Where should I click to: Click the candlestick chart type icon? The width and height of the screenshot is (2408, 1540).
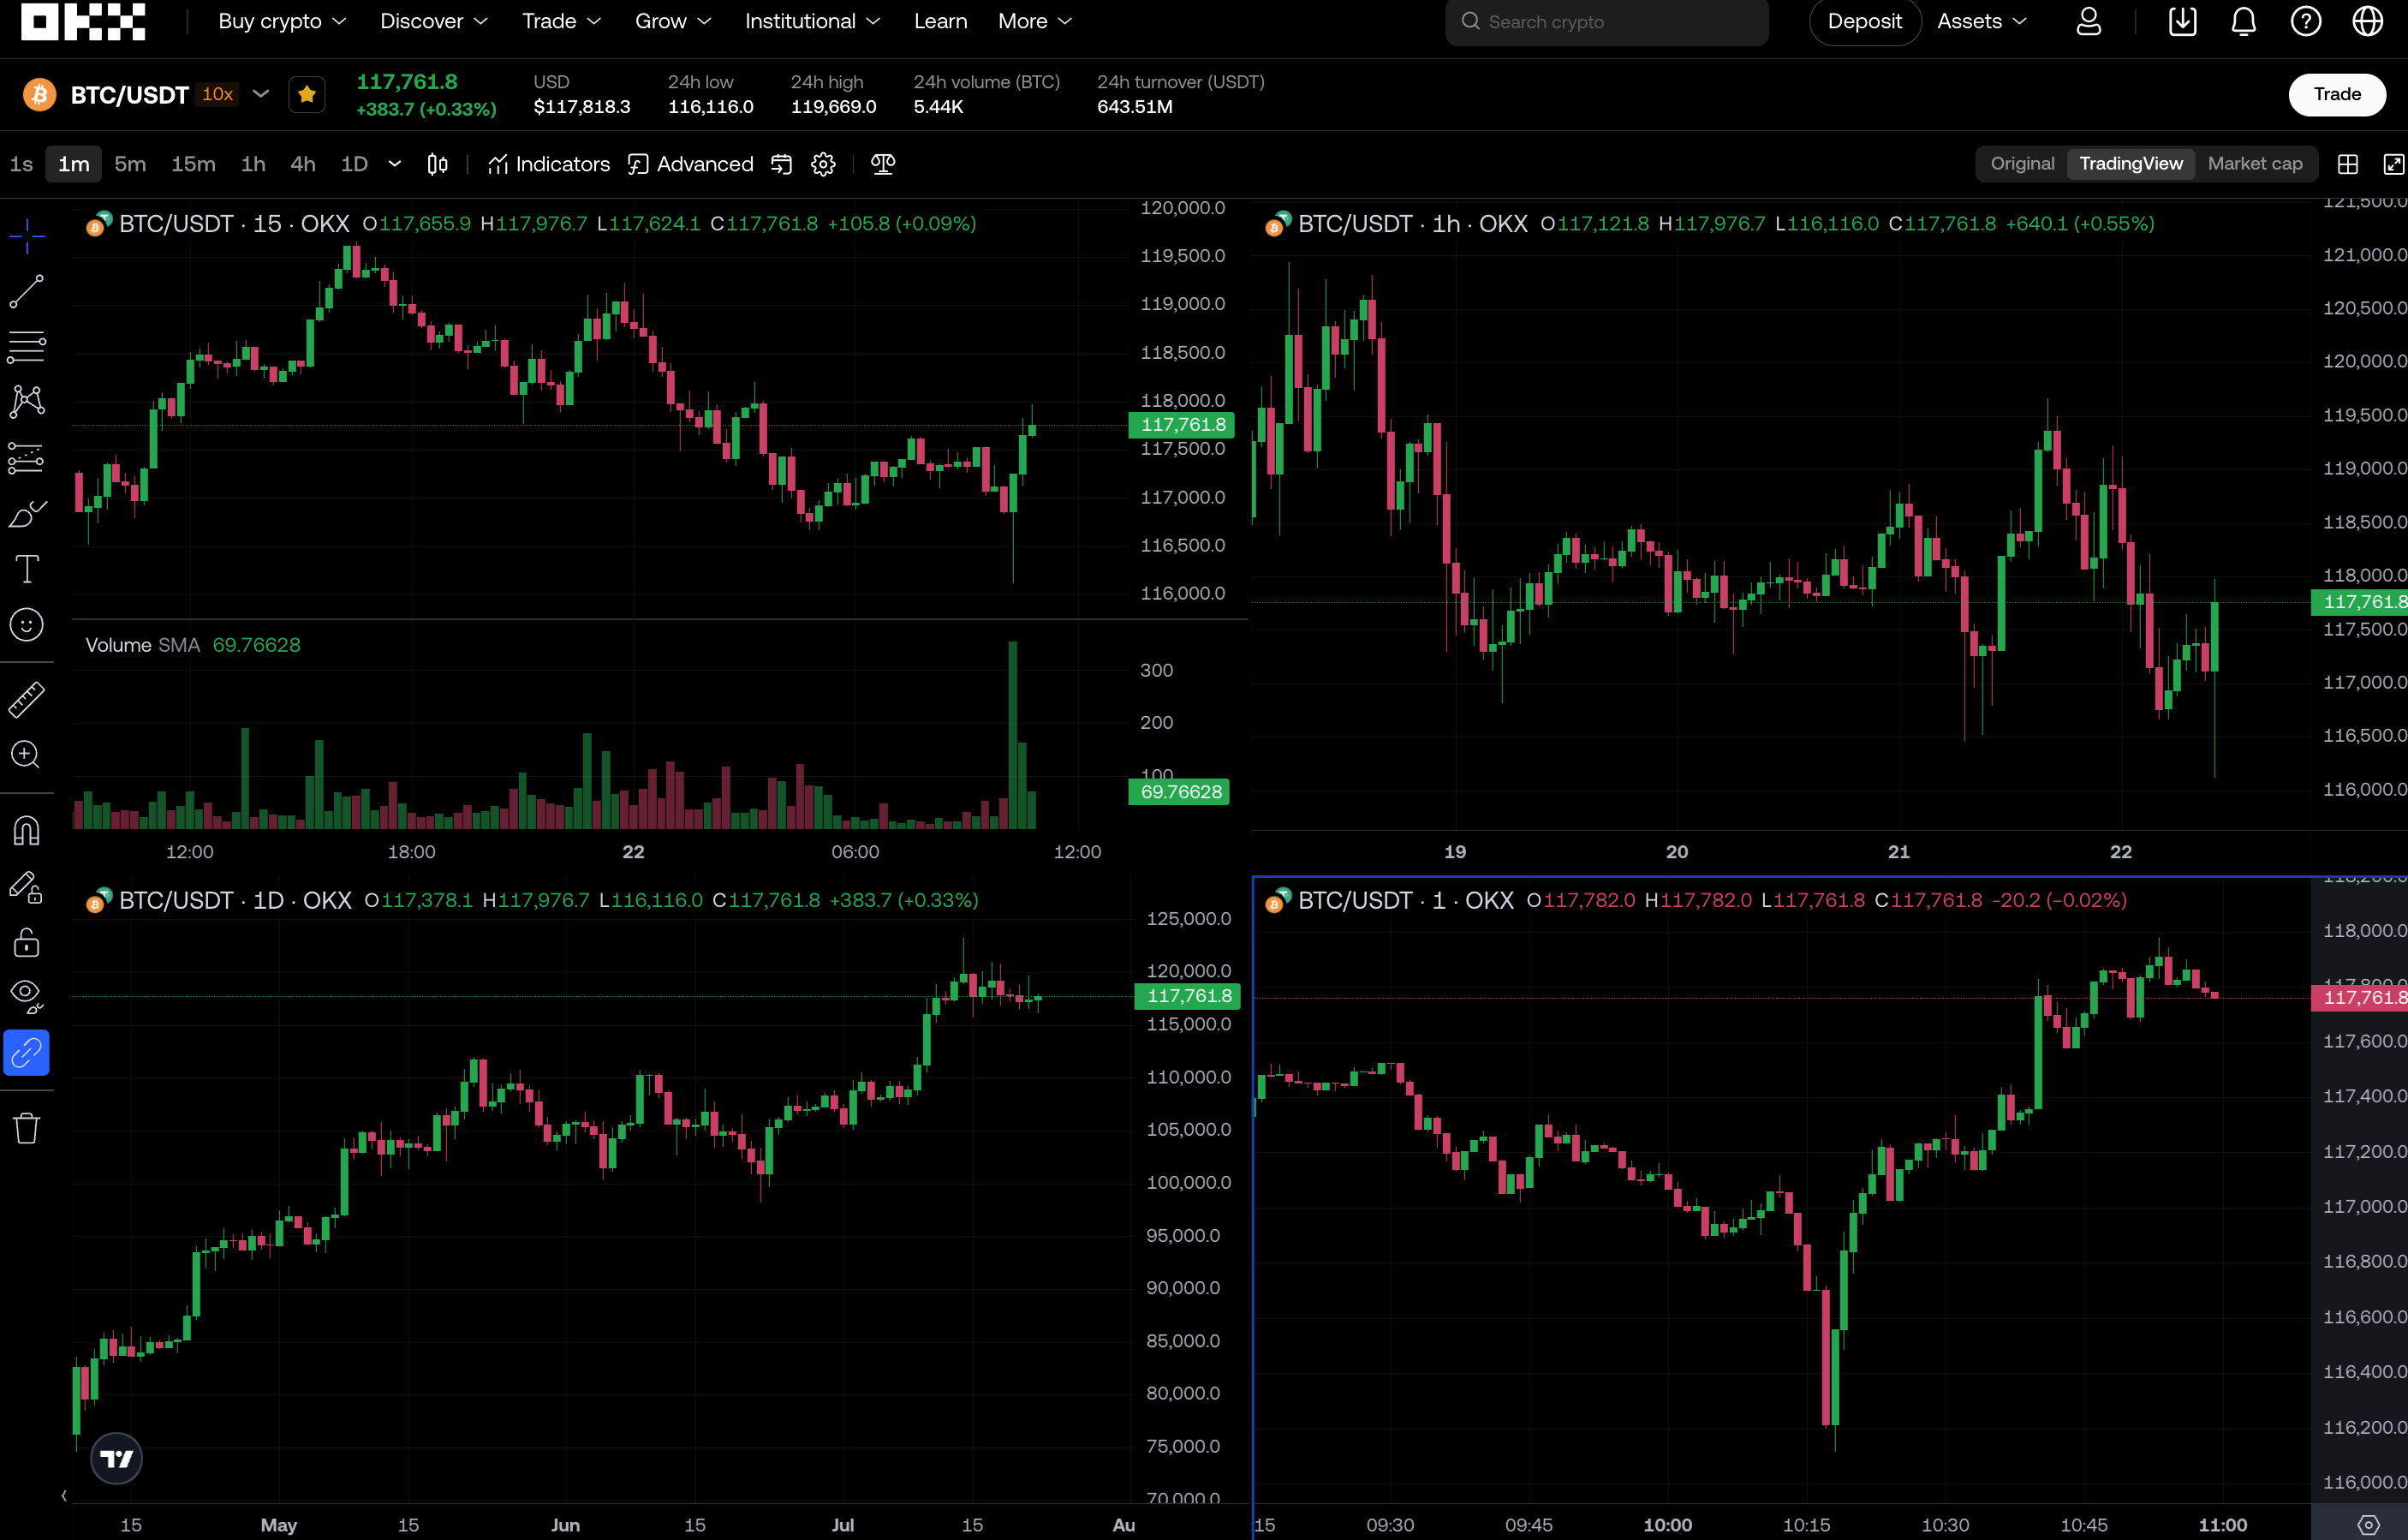pyautogui.click(x=437, y=164)
